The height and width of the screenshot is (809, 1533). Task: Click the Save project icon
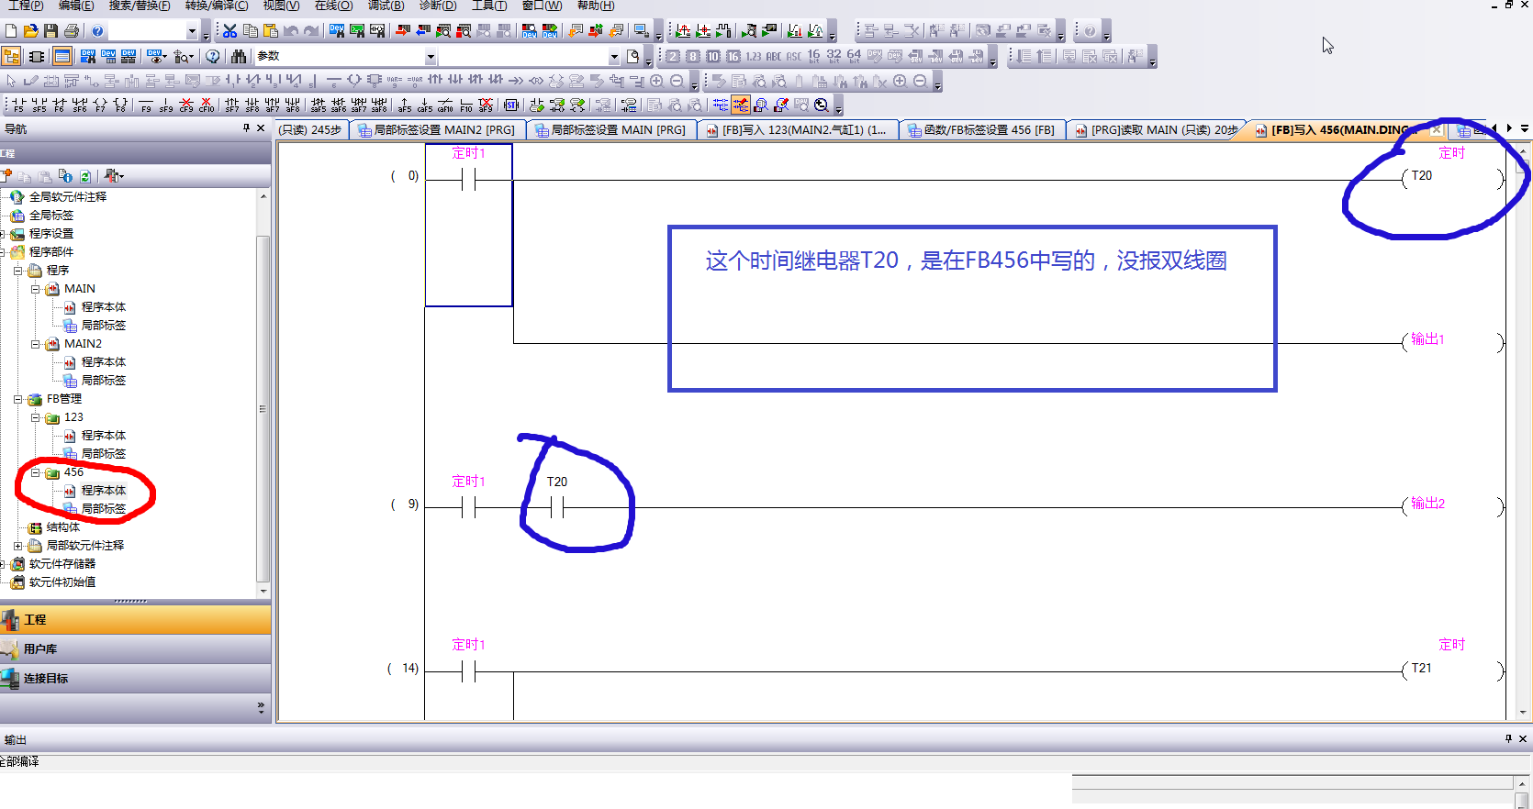coord(50,31)
